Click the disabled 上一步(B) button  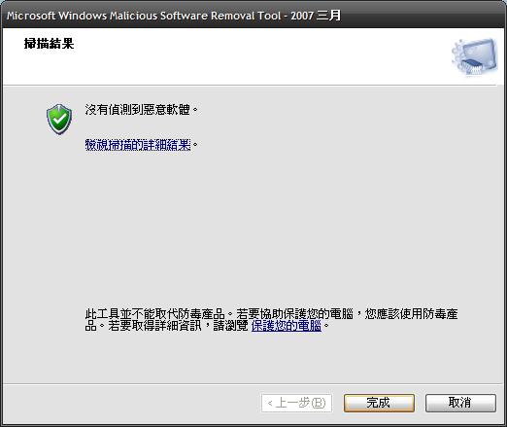pyautogui.click(x=296, y=403)
